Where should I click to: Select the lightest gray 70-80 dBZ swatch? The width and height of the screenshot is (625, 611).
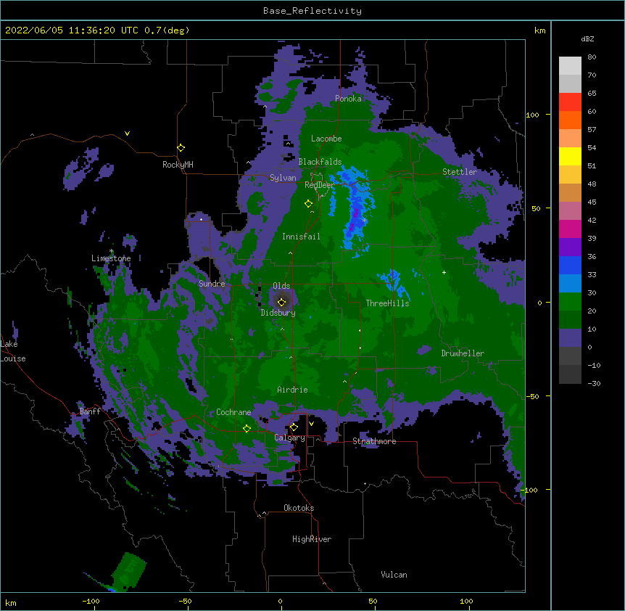coord(570,66)
